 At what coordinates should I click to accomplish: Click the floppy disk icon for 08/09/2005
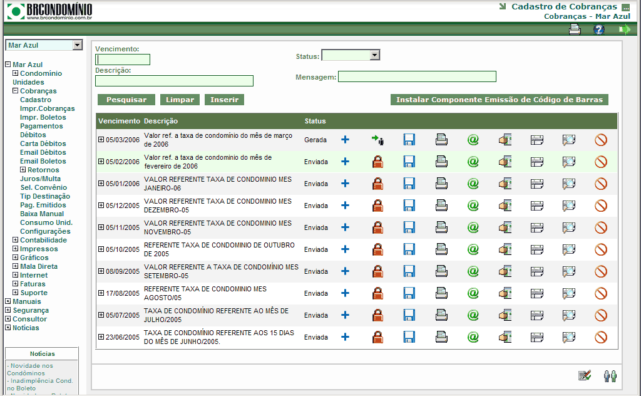(409, 271)
